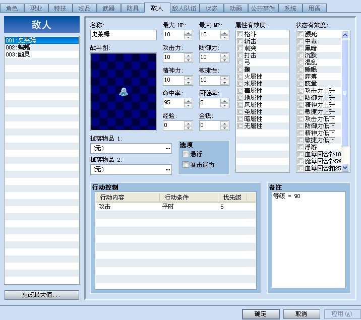The width and height of the screenshot is (361, 320).
Task: Toggle the 无属性 attribute effectiveness box
Action: coord(240,126)
